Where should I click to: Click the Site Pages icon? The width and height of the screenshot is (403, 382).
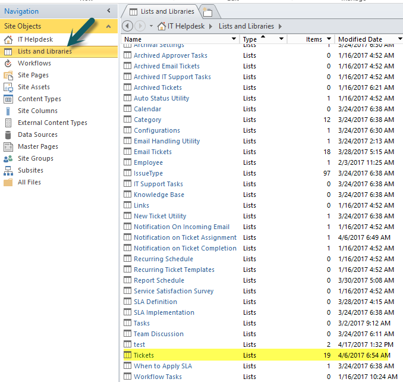click(8, 76)
